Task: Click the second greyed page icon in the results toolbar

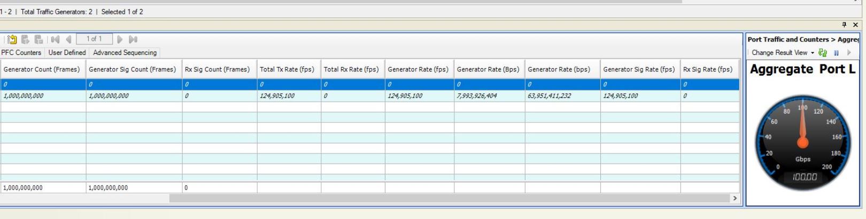Action: coord(26,39)
